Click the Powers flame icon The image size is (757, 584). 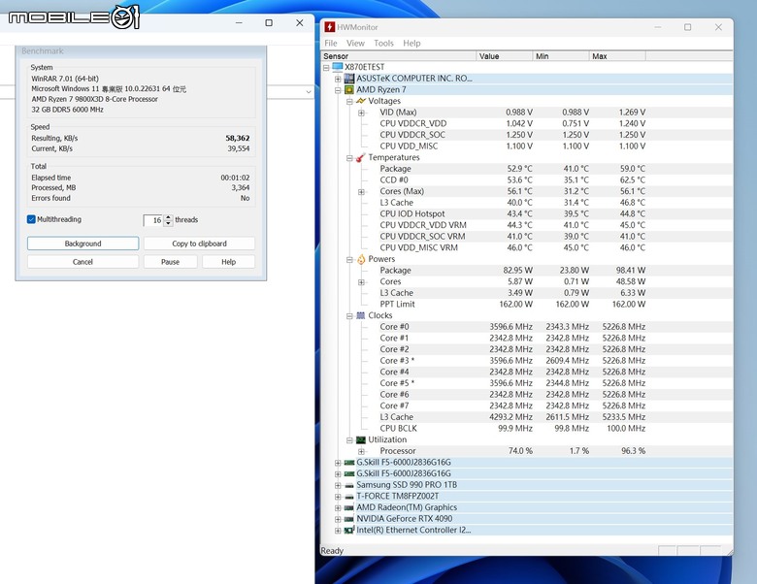(361, 259)
